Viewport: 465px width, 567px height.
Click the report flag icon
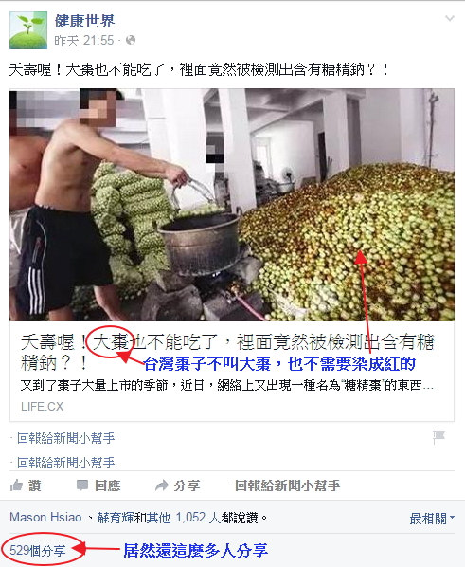coord(439,437)
